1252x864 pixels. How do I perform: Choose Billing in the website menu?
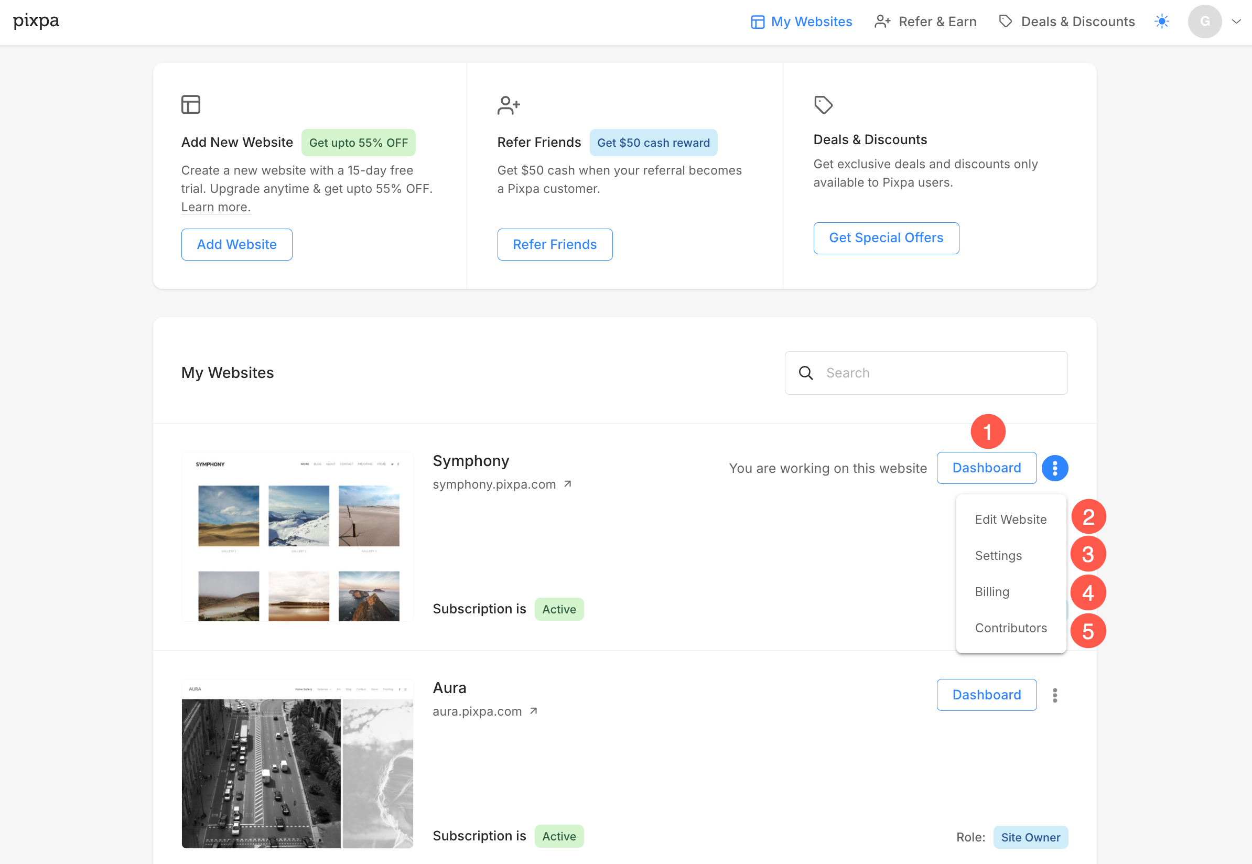(x=991, y=592)
